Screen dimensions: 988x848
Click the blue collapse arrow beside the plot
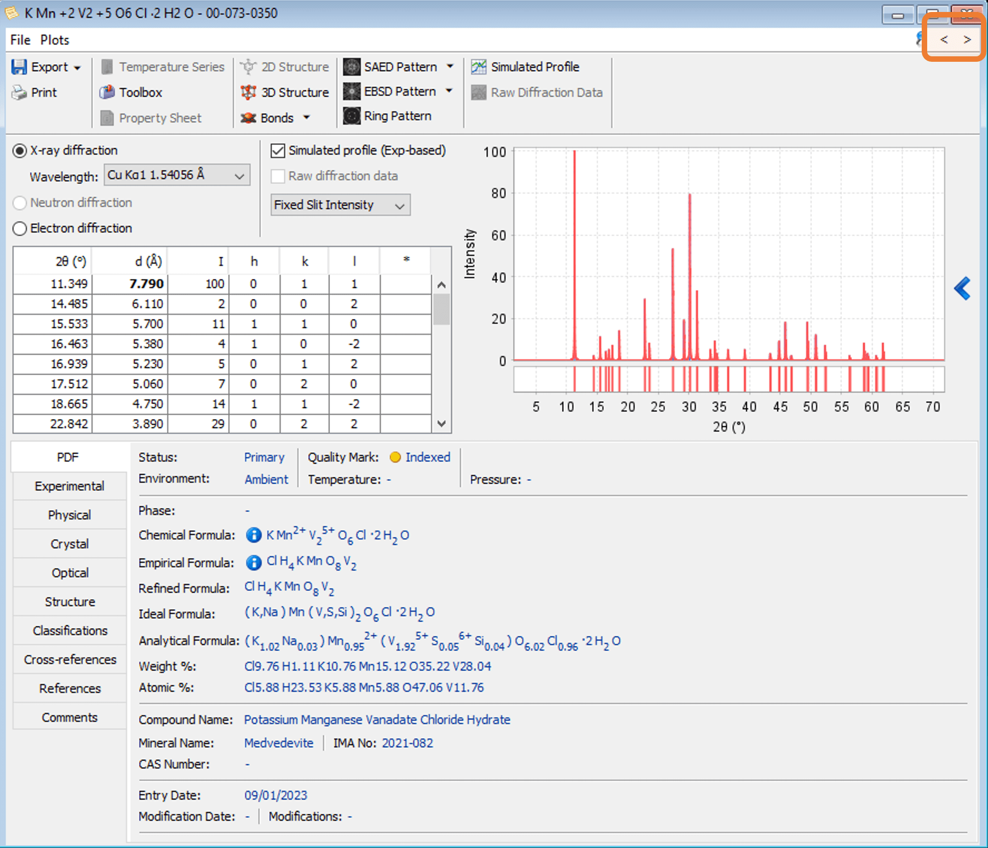[962, 288]
